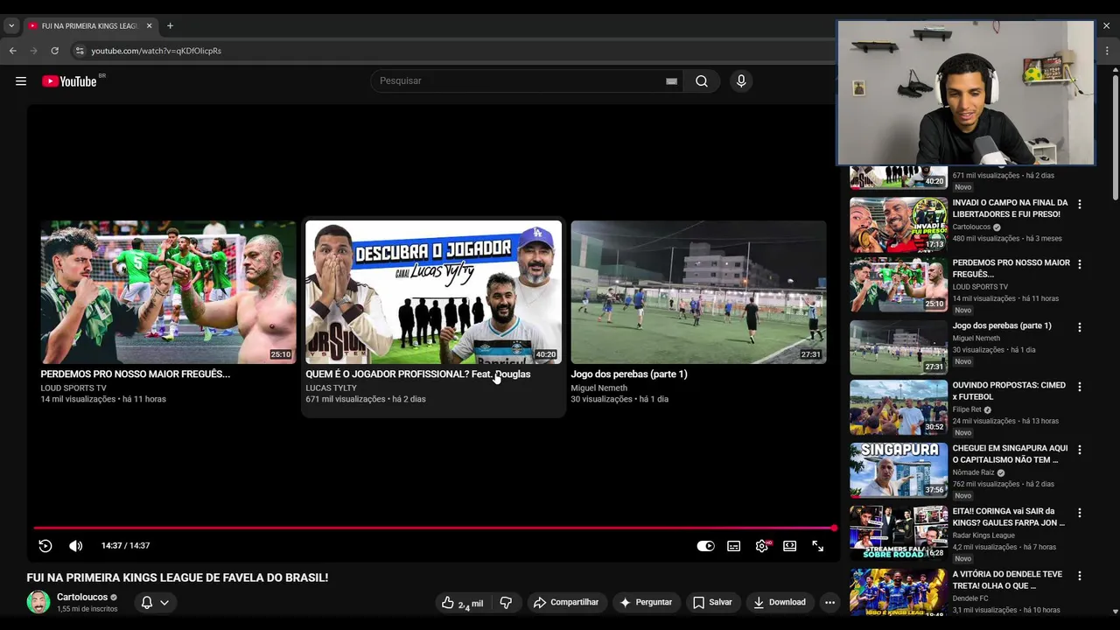Click the end-screen channel name LOUD SPORTS TV
The height and width of the screenshot is (630, 1120).
[73, 388]
